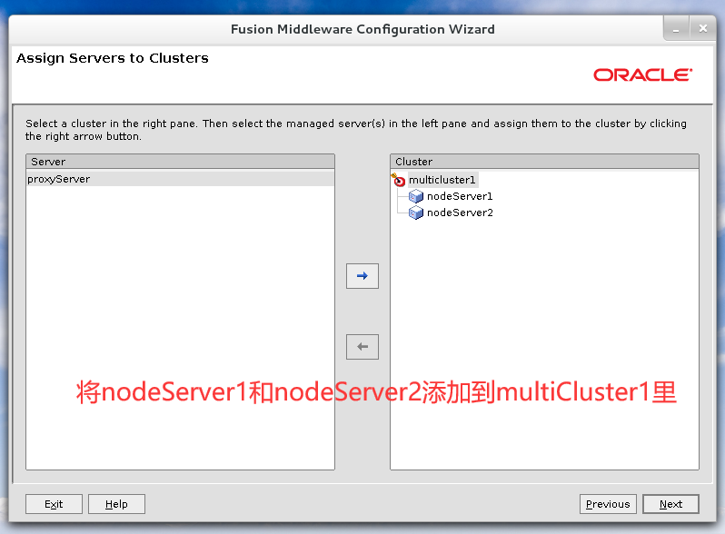Click the nodeServer2 server cube icon
725x534 pixels.
click(416, 213)
